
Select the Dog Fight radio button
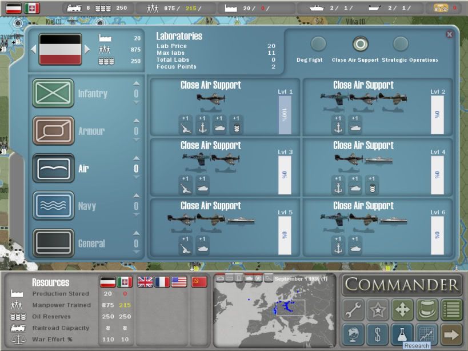[318, 44]
